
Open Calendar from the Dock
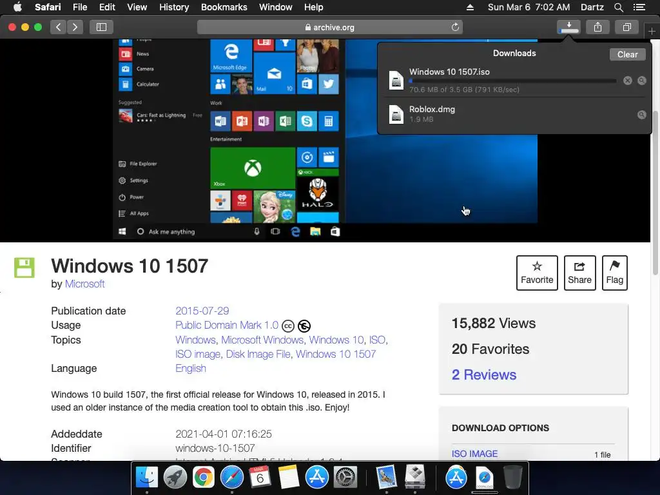pyautogui.click(x=260, y=478)
